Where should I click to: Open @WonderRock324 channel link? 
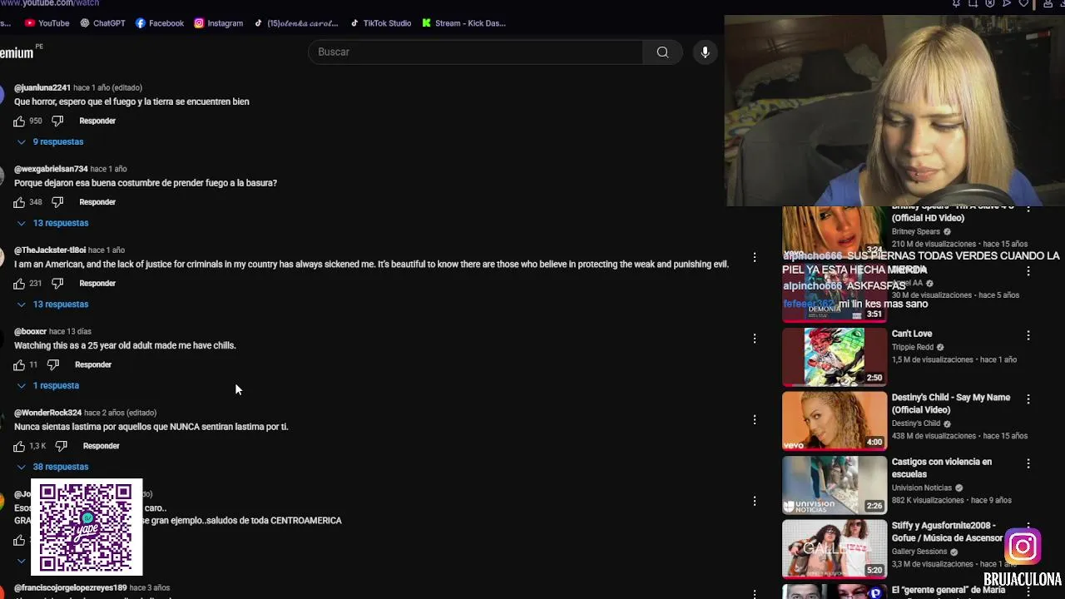pyautogui.click(x=47, y=413)
